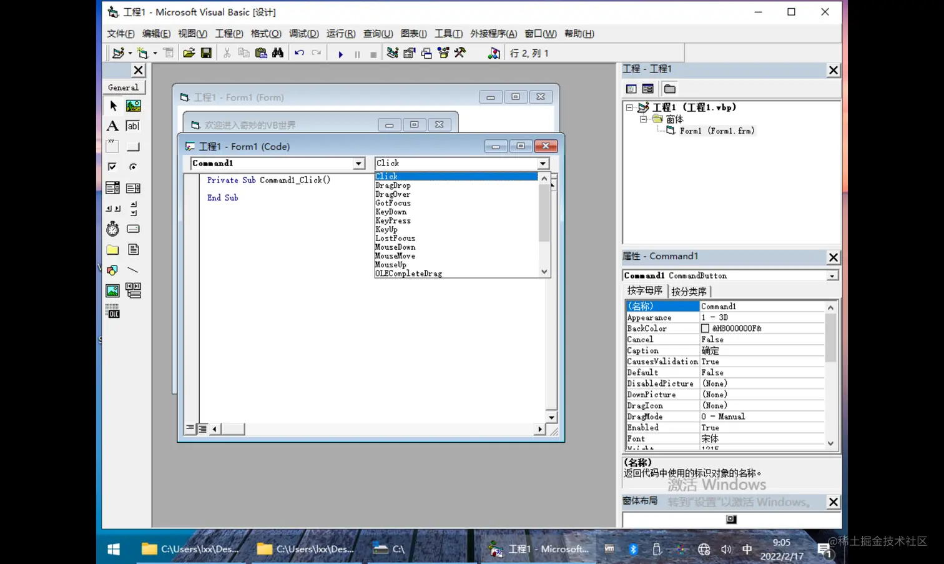Choose GotFocus from the event list

[x=393, y=203]
